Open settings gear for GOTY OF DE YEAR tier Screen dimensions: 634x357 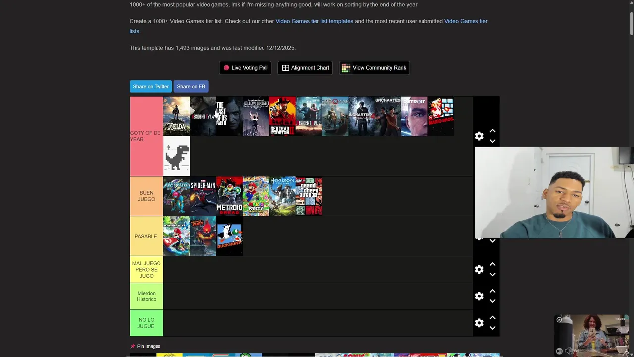pos(479,136)
